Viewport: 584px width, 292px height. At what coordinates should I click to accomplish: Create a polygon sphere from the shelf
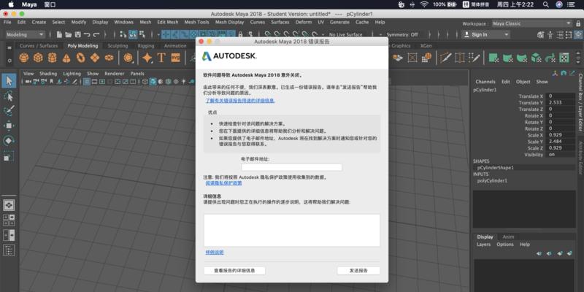tap(24, 58)
